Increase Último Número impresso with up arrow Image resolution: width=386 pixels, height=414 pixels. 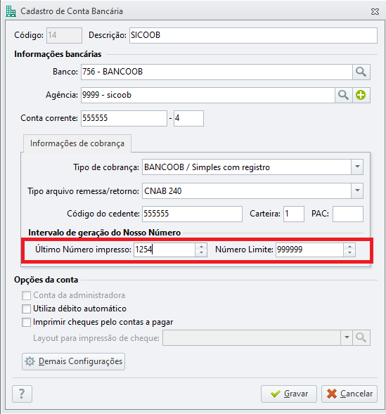[202, 247]
